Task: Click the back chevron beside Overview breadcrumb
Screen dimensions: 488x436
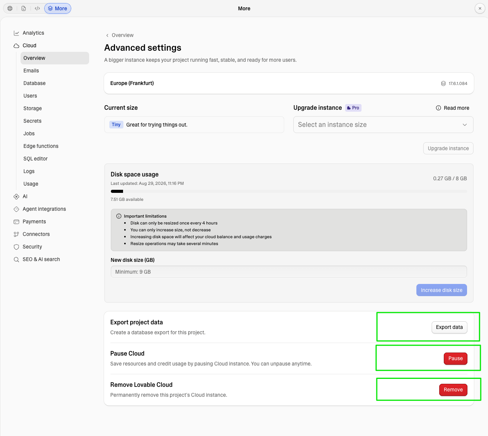Action: point(107,35)
